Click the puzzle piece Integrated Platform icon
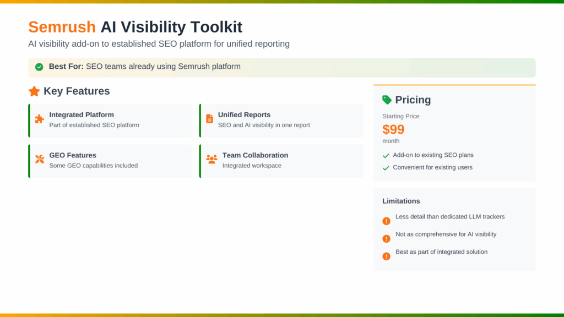This screenshot has width=564, height=317. click(39, 119)
